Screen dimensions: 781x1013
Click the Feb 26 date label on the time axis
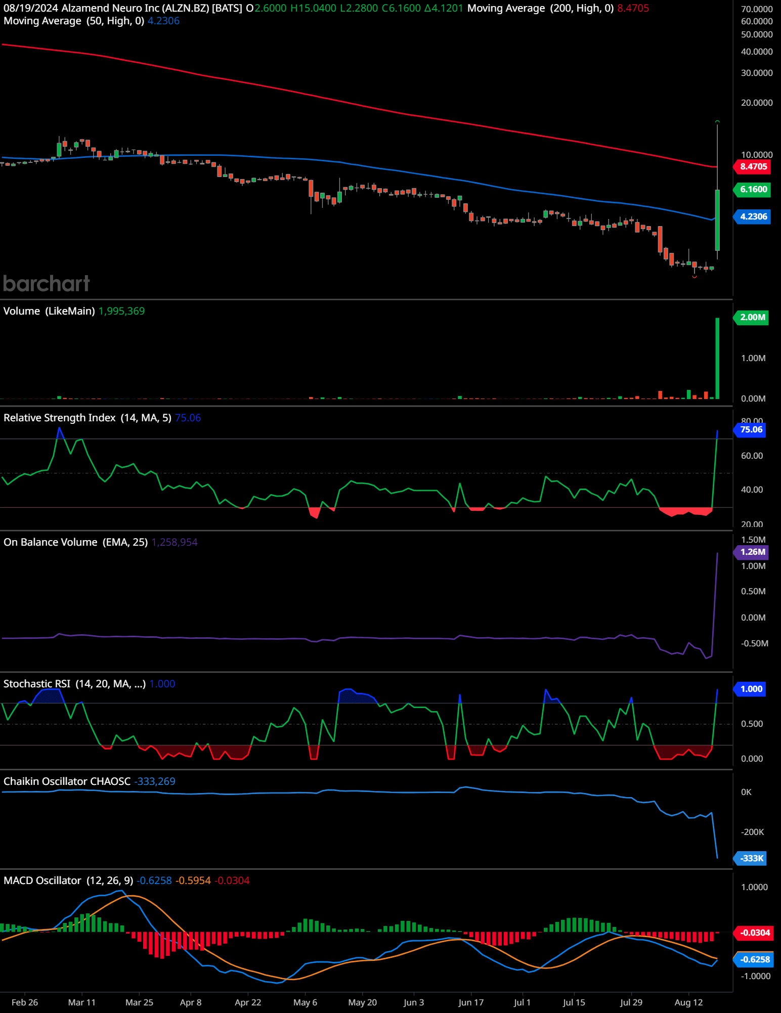tap(24, 1002)
